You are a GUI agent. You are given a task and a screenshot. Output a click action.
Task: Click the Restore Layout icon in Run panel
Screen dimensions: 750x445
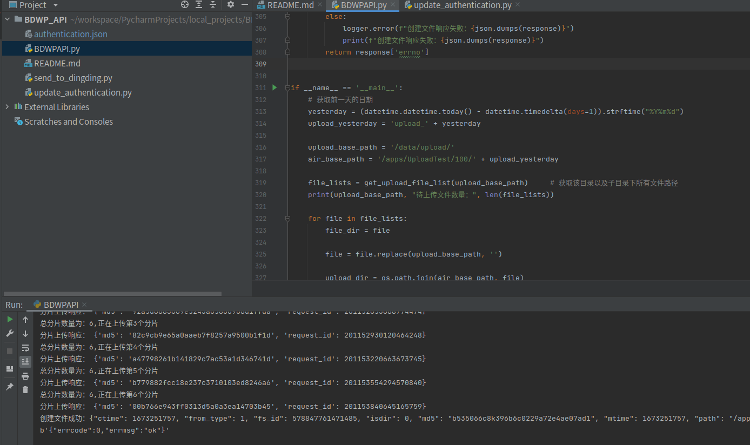click(x=10, y=369)
